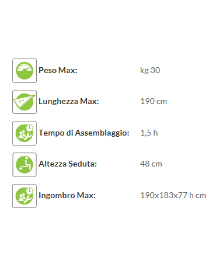Select the Ingombro Max label
The height and width of the screenshot is (277, 216).
[x=67, y=195]
